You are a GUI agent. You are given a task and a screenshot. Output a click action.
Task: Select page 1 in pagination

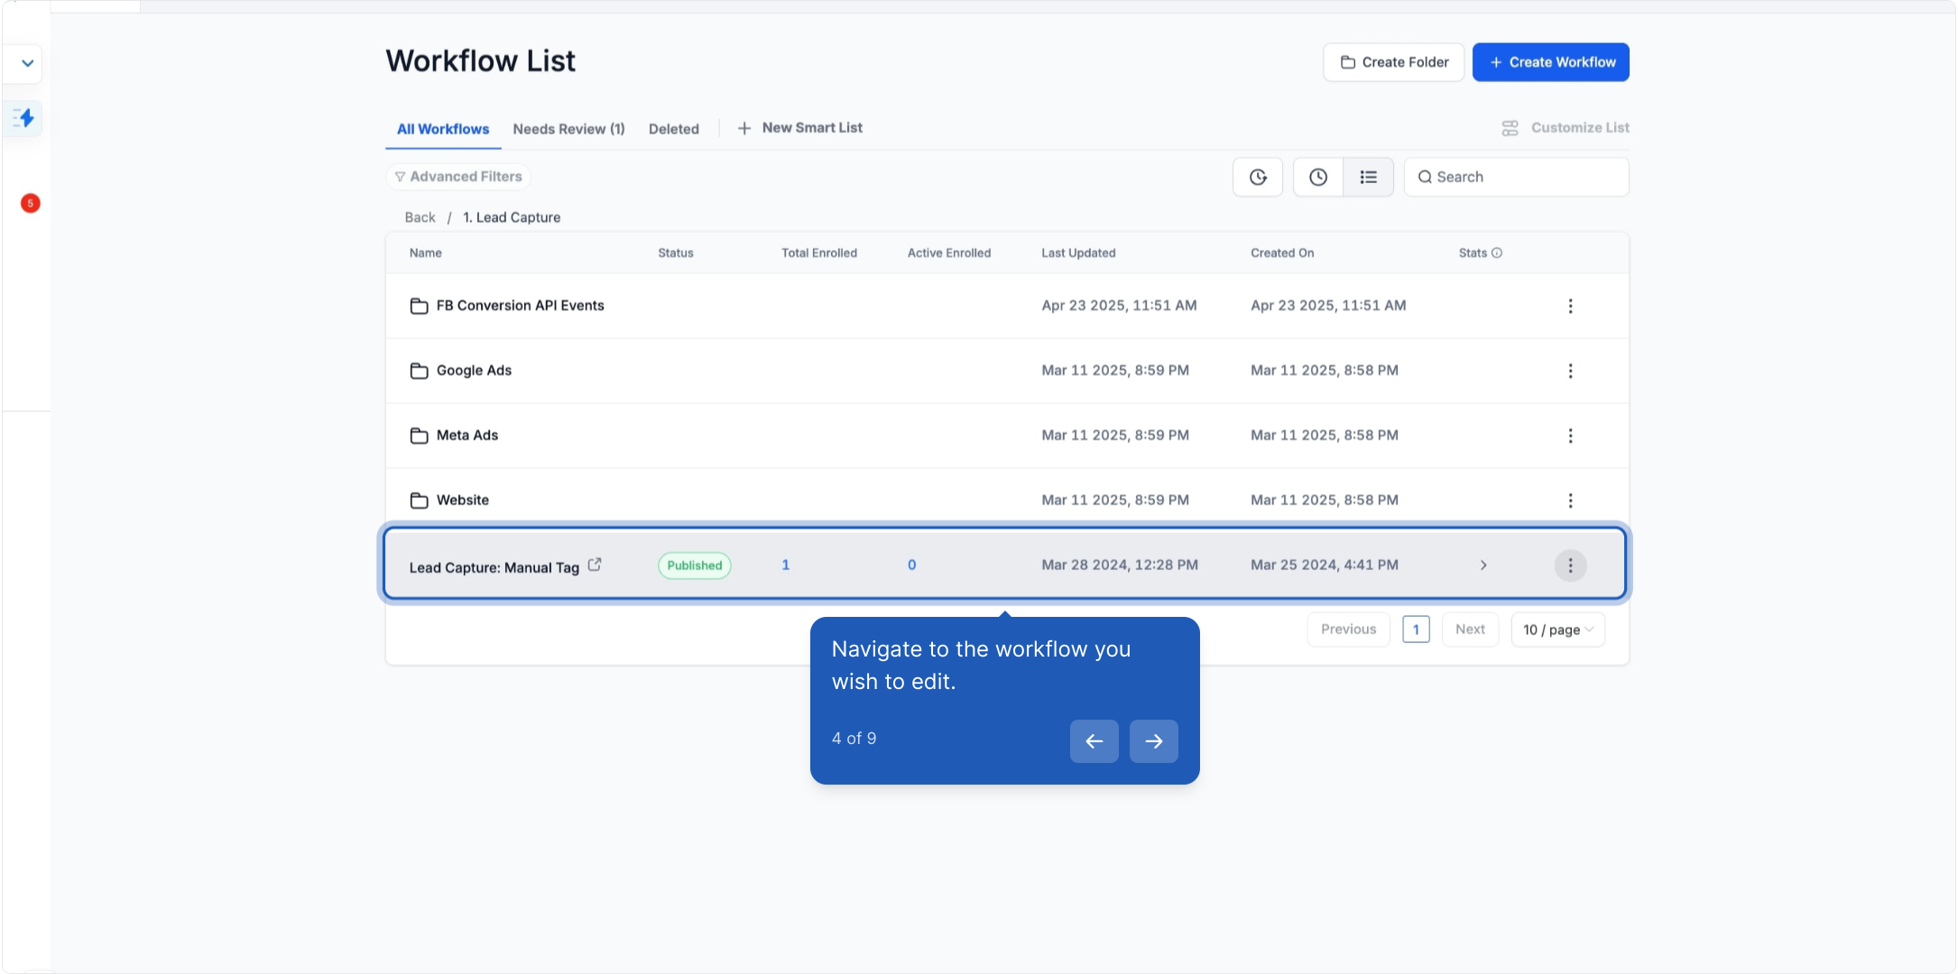click(x=1416, y=629)
